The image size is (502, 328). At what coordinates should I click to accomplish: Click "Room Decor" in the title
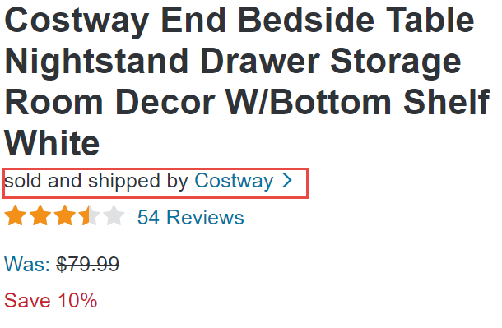(109, 102)
